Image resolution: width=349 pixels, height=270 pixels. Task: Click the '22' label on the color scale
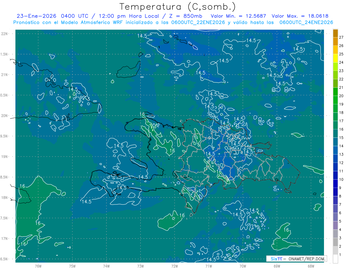click(341, 79)
